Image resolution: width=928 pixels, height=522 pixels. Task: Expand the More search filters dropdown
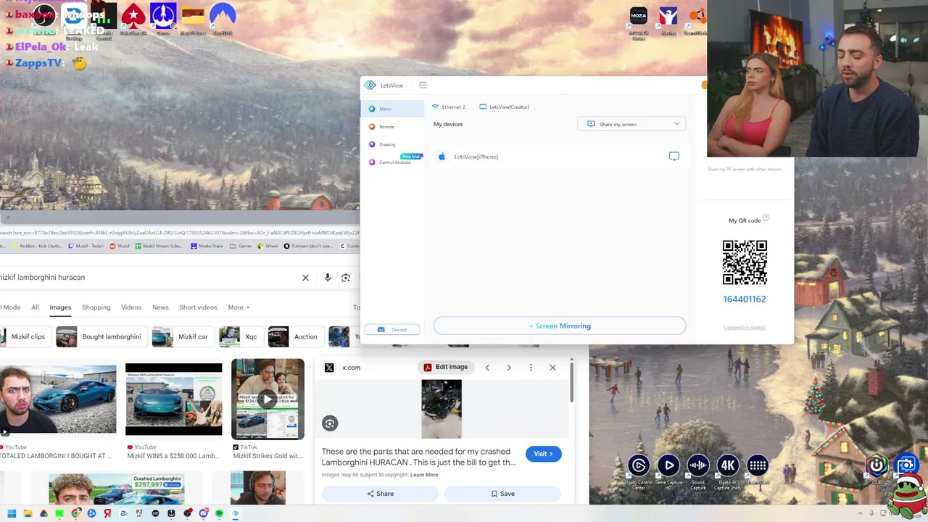tap(239, 307)
